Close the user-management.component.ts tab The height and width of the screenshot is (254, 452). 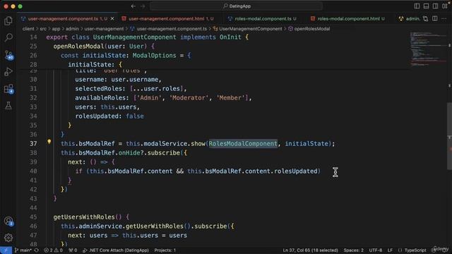[112, 19]
